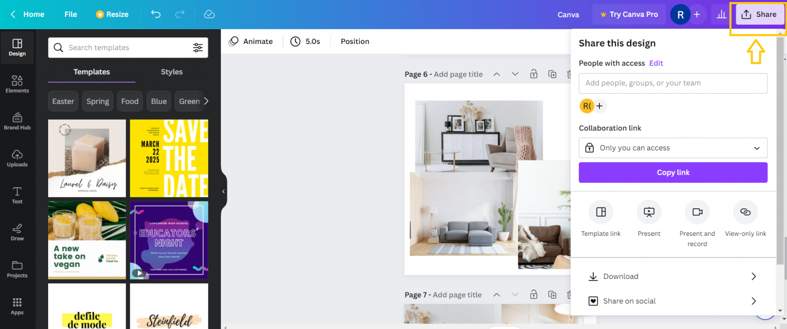Move Page 6 down with the arrow
Screen dimensions: 787x329
(x=515, y=74)
